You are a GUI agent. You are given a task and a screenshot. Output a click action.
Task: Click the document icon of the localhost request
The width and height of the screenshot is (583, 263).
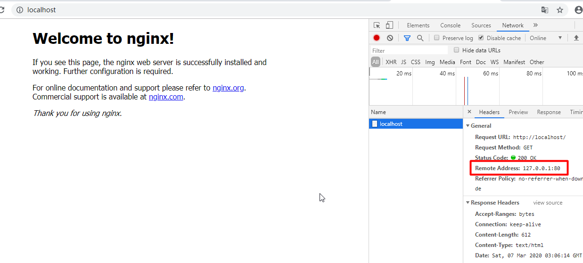(375, 123)
